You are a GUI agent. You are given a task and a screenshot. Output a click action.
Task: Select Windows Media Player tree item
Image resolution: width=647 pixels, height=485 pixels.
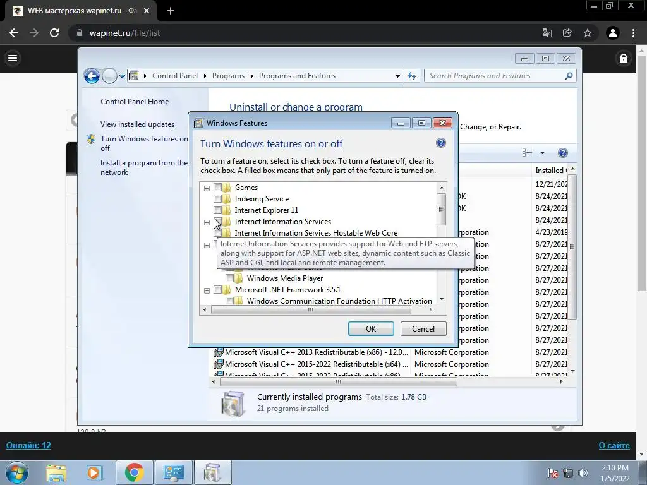click(x=285, y=278)
